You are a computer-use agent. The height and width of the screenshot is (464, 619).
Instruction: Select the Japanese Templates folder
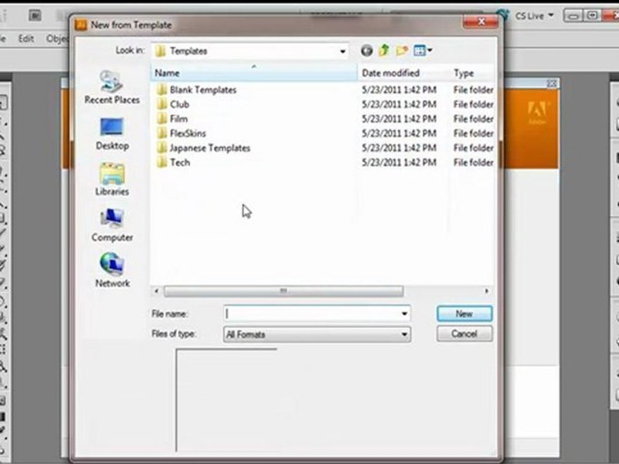210,148
